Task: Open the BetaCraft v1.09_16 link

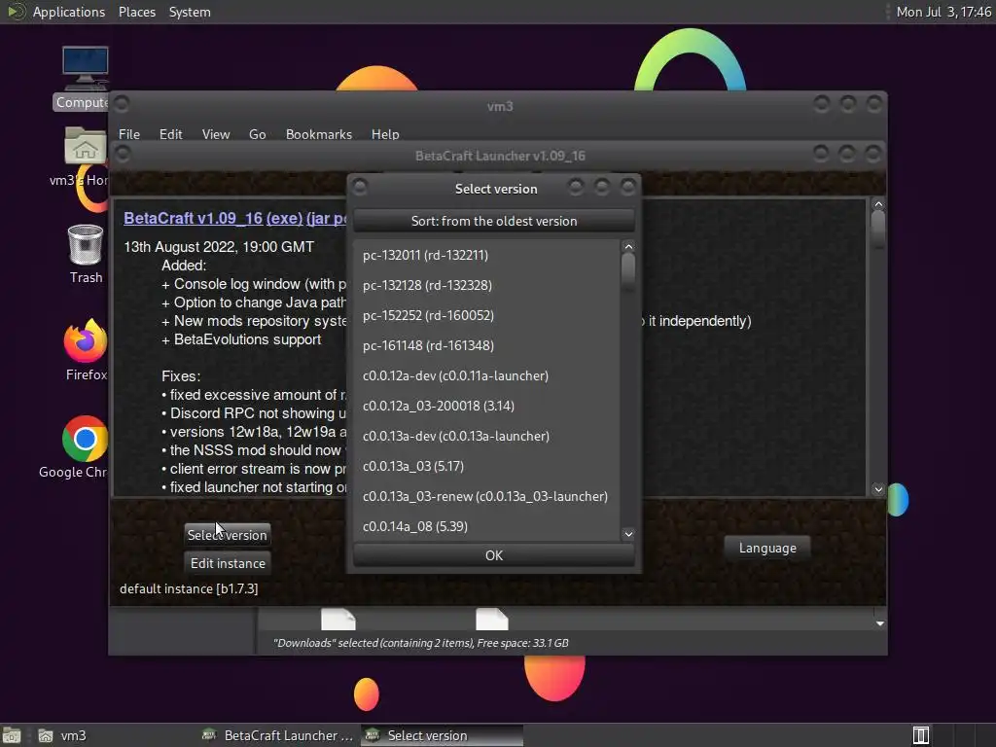Action: [194, 218]
